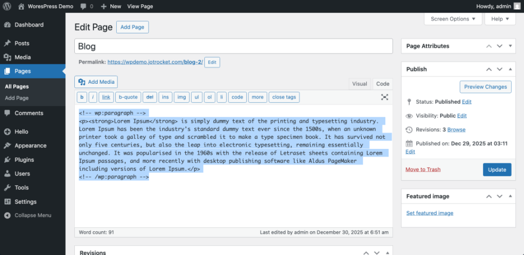Click the home icon beside WoresPress Demo

tap(21, 6)
